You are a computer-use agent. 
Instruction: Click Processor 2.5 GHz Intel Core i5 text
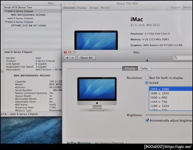pyautogui.click(x=150, y=34)
